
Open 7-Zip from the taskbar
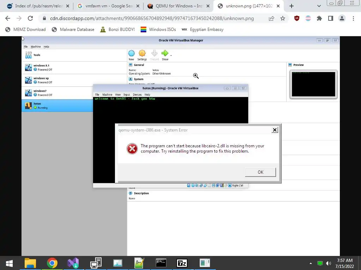point(182,263)
